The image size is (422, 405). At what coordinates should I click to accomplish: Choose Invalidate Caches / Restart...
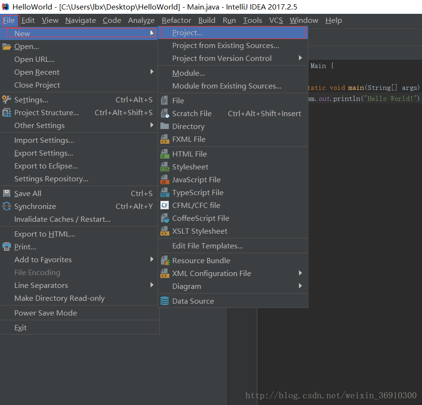[x=79, y=219]
